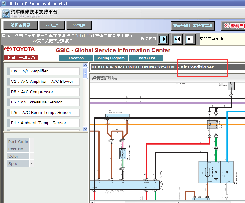The width and height of the screenshot is (245, 203).
Task: Click the Toyota logo
Action: pyautogui.click(x=19, y=49)
